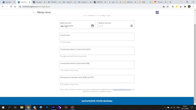This screenshot has height=110, width=196.
Task: Click the Ввод чека page title
Action: pos(44,12)
